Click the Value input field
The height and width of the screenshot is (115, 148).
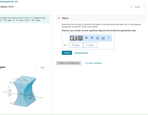76,45
